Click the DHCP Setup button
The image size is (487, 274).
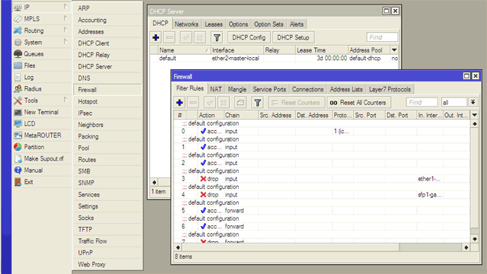pyautogui.click(x=293, y=37)
